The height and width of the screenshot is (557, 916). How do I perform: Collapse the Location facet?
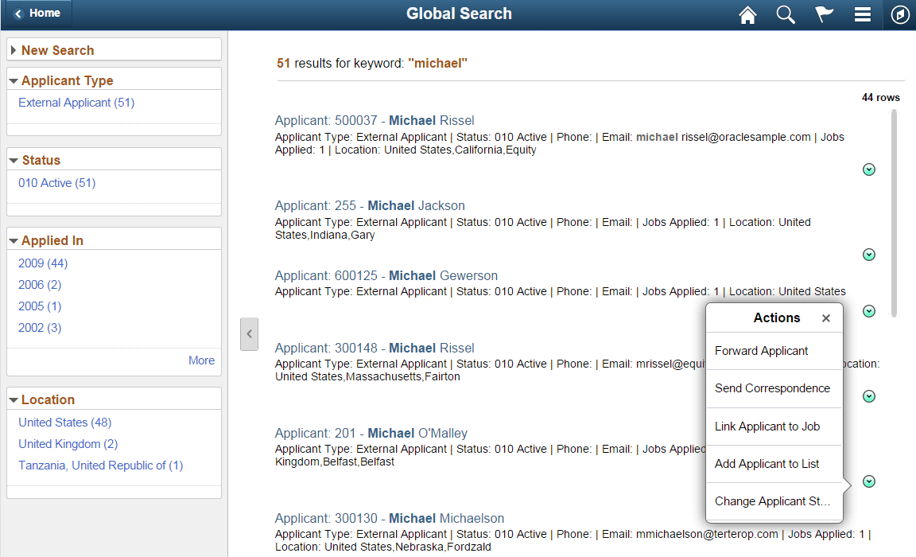click(14, 399)
